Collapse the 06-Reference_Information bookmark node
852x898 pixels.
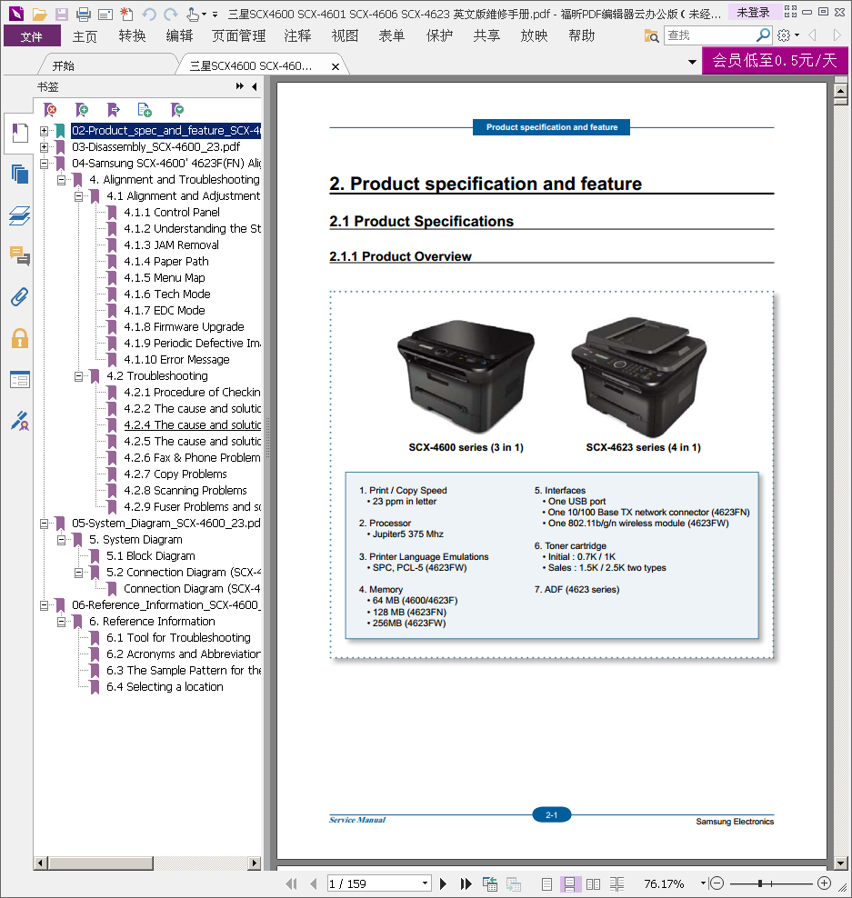[45, 605]
